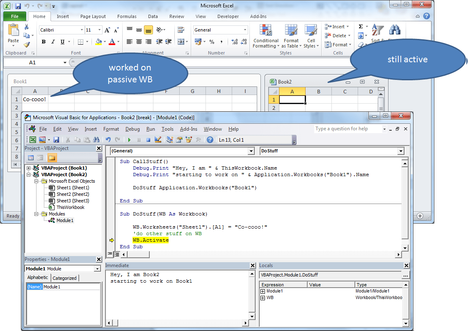Select the AutoSum icon in ribbon
This screenshot has width=468, height=331.
361,26
